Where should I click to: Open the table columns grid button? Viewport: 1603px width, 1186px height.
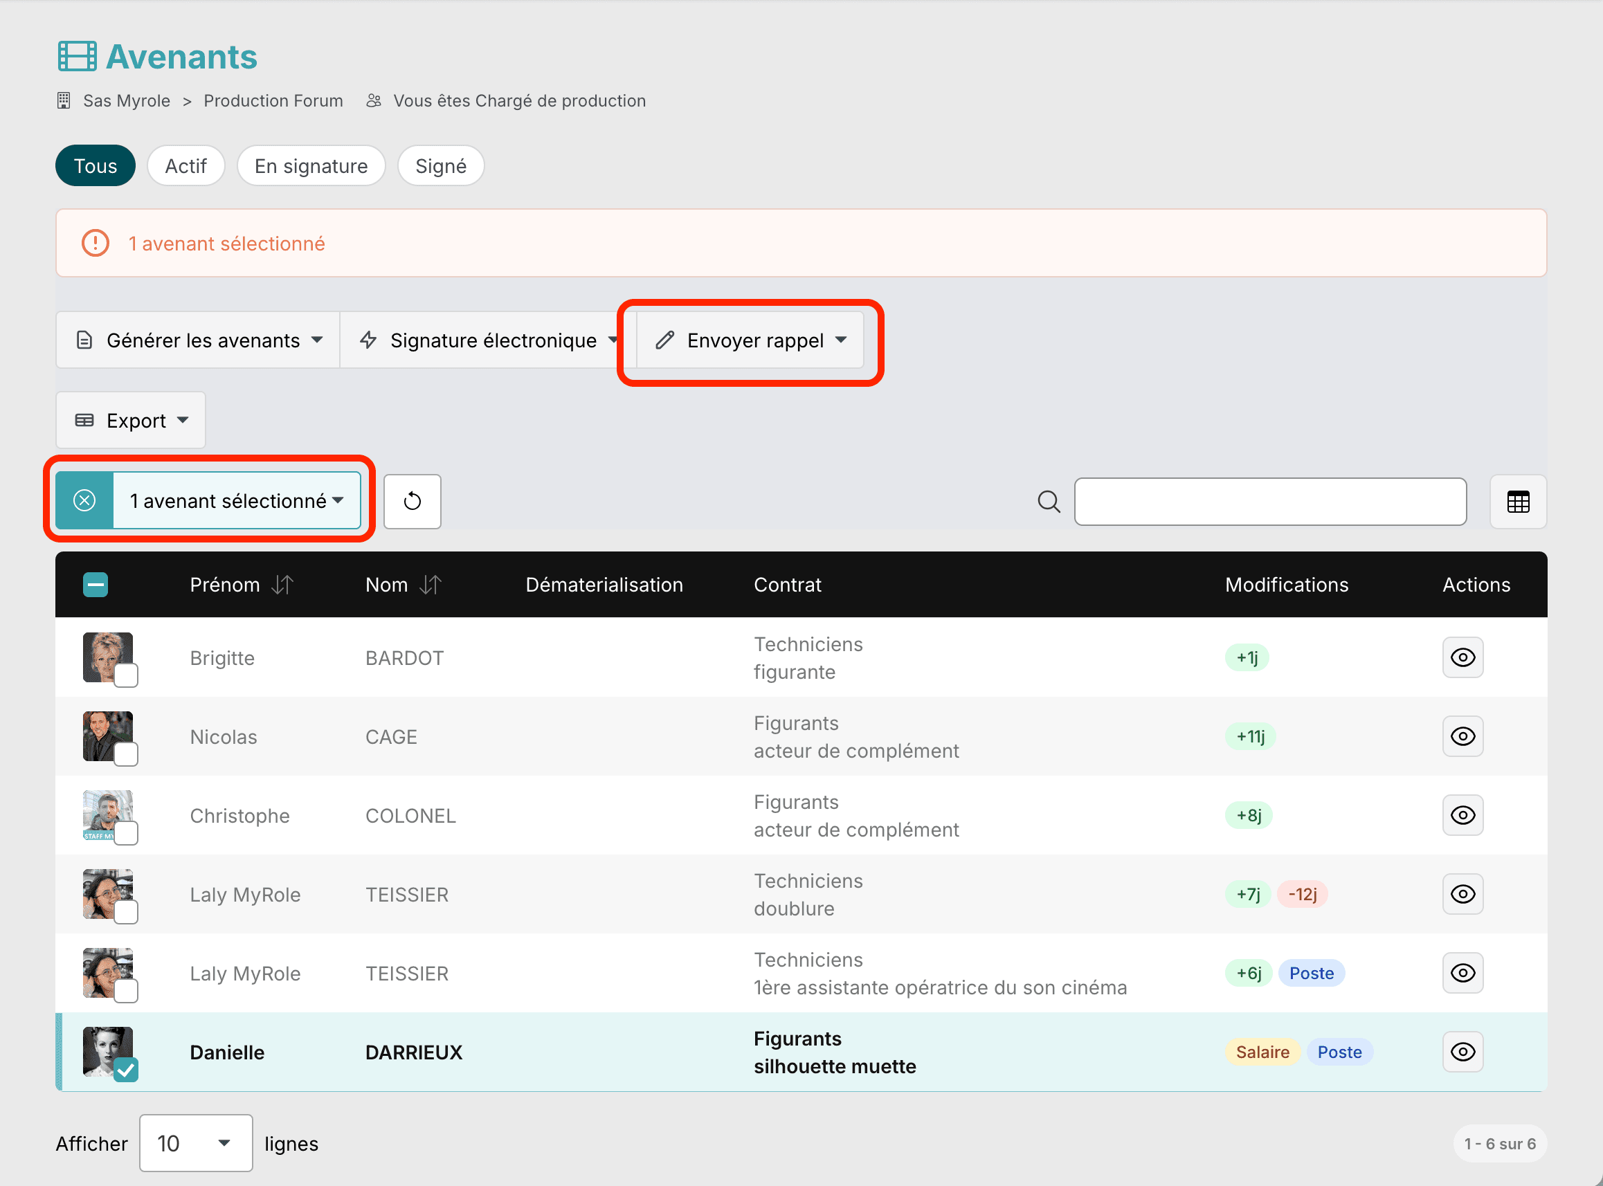(1519, 501)
